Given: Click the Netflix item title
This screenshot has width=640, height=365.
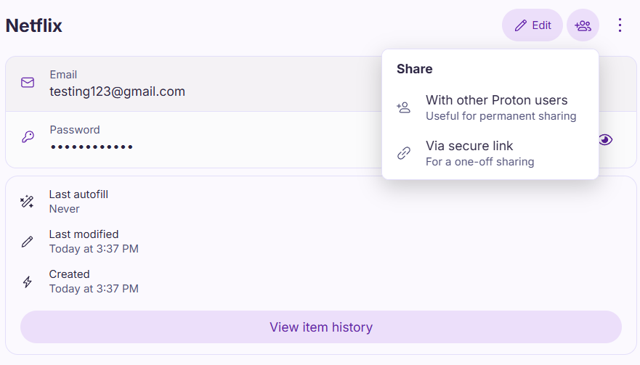Looking at the screenshot, I should (34, 25).
